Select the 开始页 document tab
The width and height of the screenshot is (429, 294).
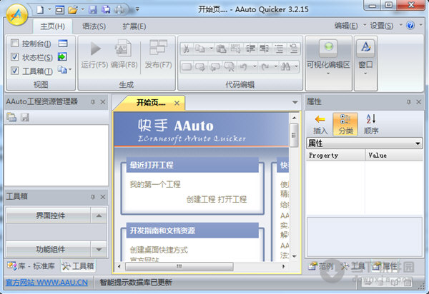[x=151, y=103]
